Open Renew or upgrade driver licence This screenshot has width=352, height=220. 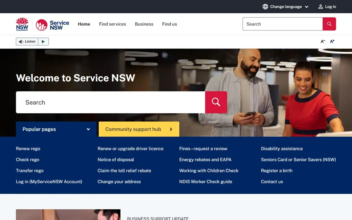131,148
